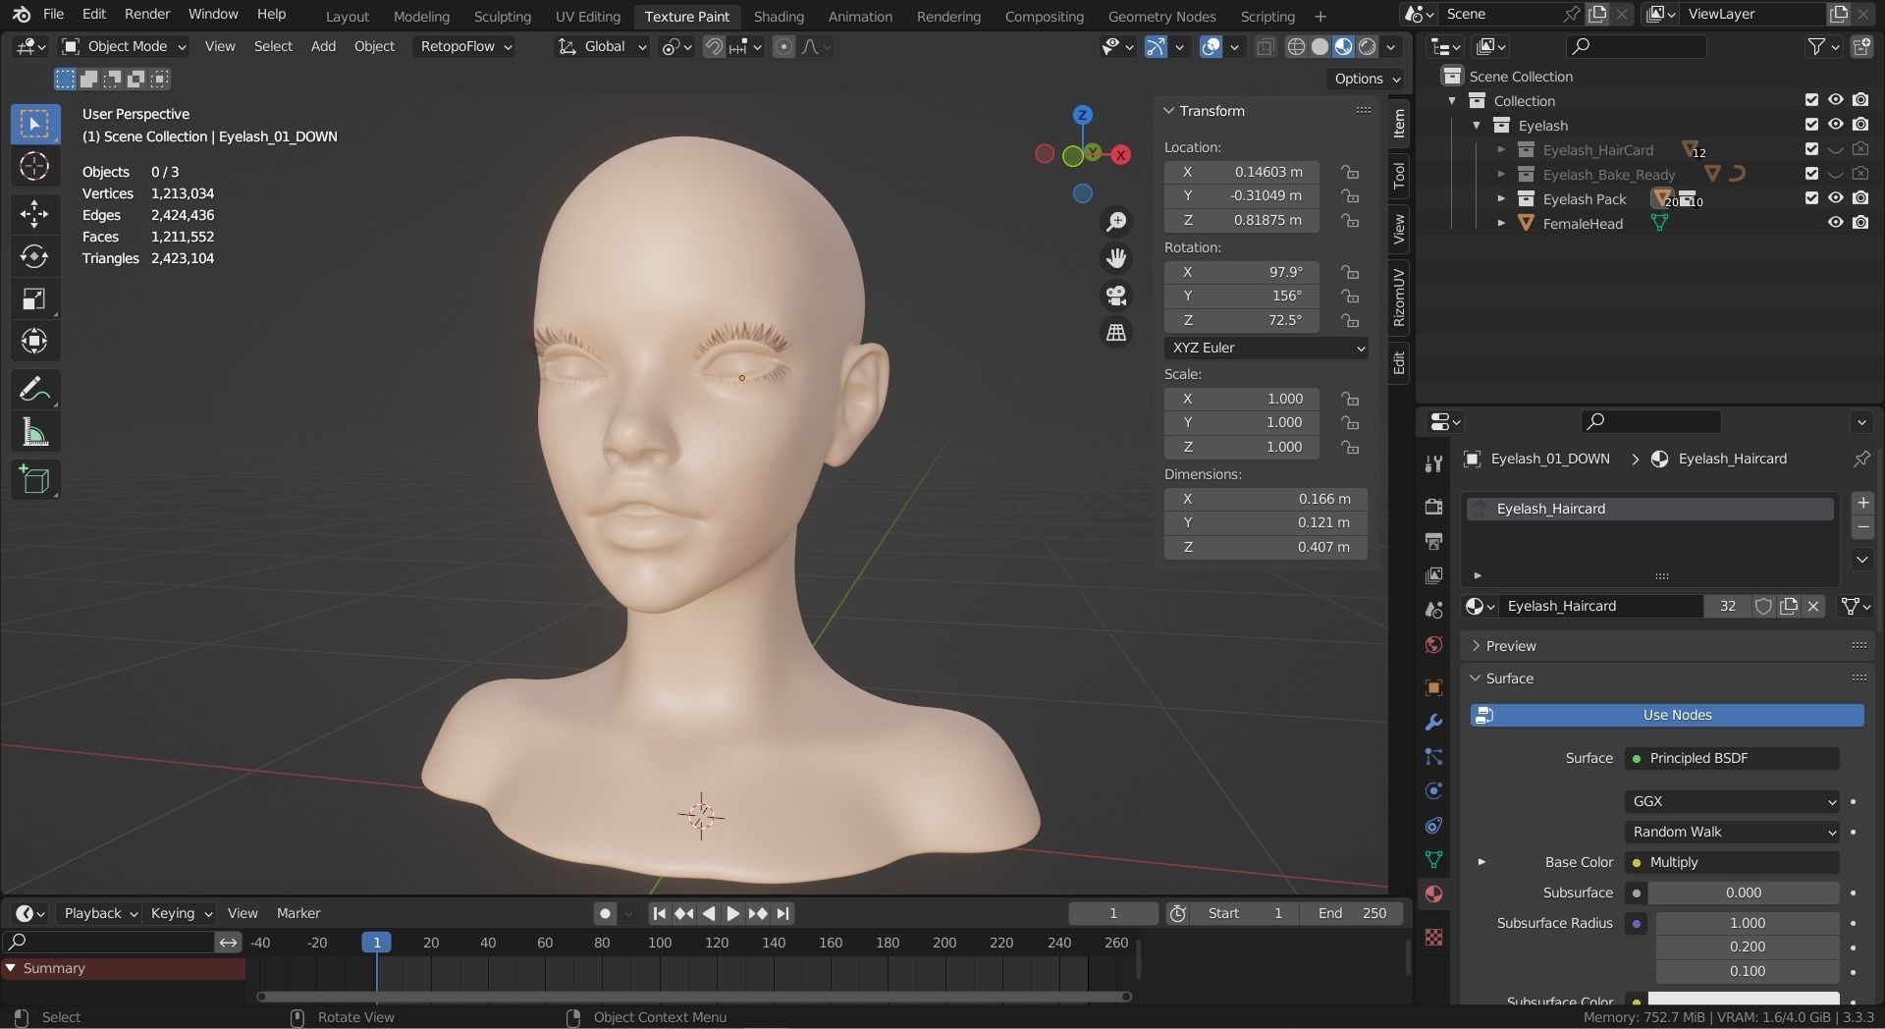Jump to the end frame
The width and height of the screenshot is (1885, 1029).
coord(782,913)
